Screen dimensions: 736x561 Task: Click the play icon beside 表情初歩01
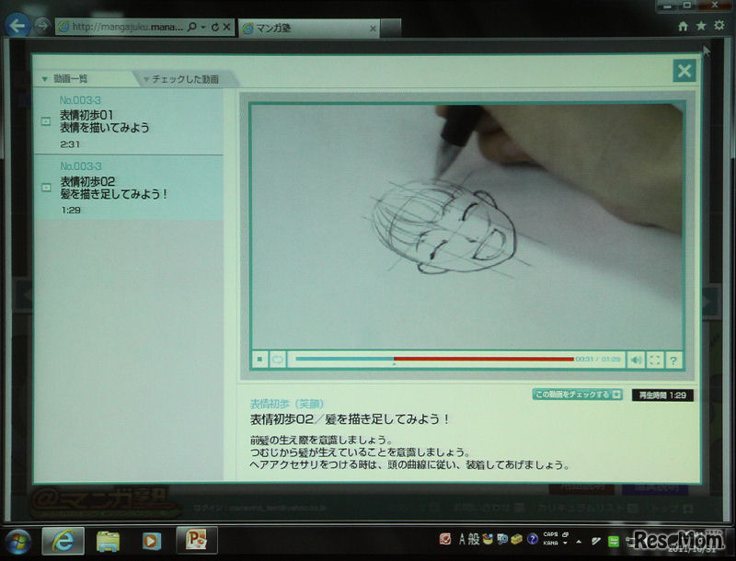click(x=46, y=121)
